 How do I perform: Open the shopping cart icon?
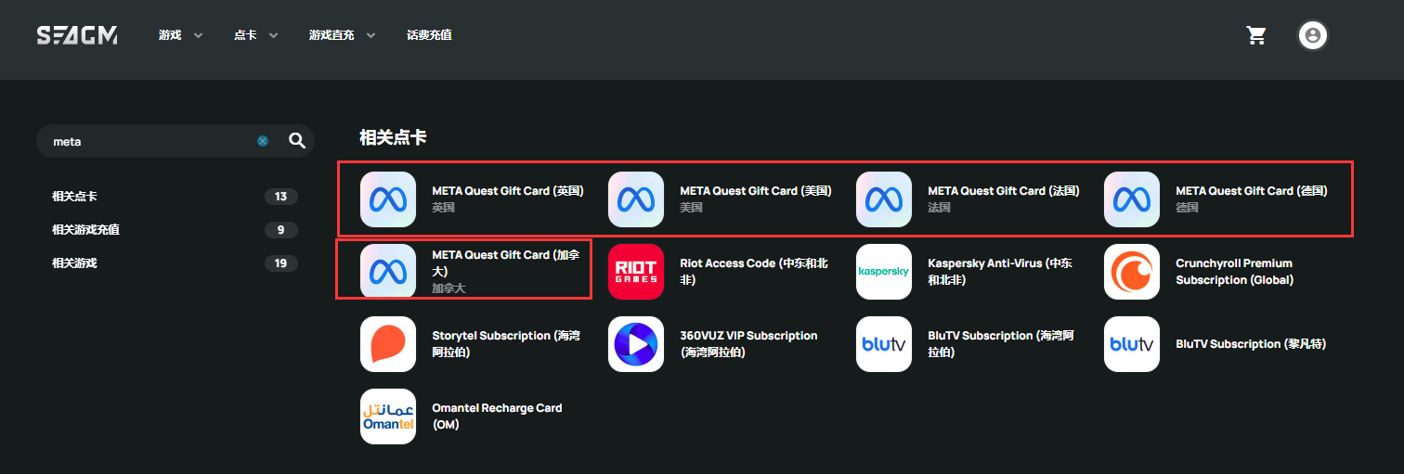point(1256,35)
